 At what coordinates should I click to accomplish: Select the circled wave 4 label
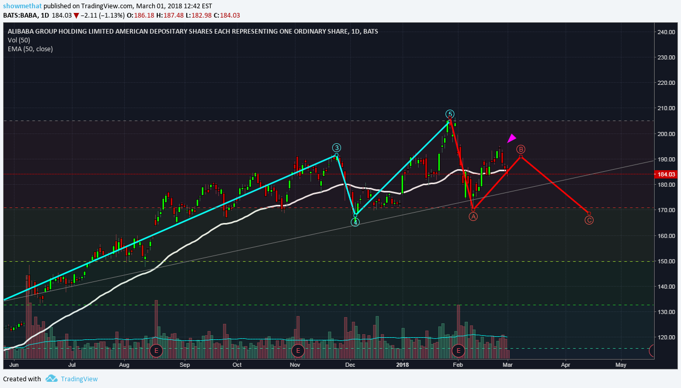(355, 222)
